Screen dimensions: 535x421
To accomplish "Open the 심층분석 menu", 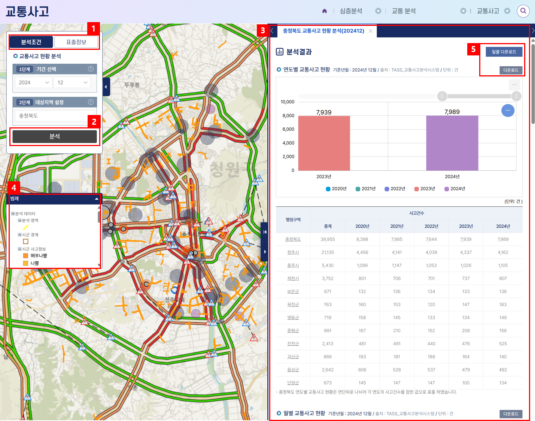I will (351, 11).
